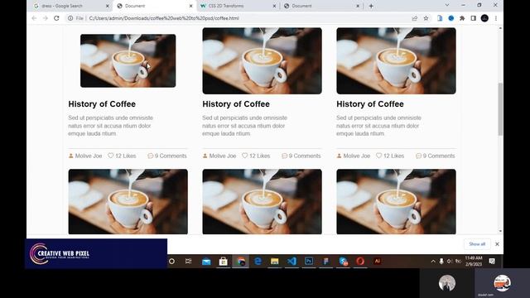
Task: Open File Explorer from taskbar
Action: pyautogui.click(x=274, y=262)
